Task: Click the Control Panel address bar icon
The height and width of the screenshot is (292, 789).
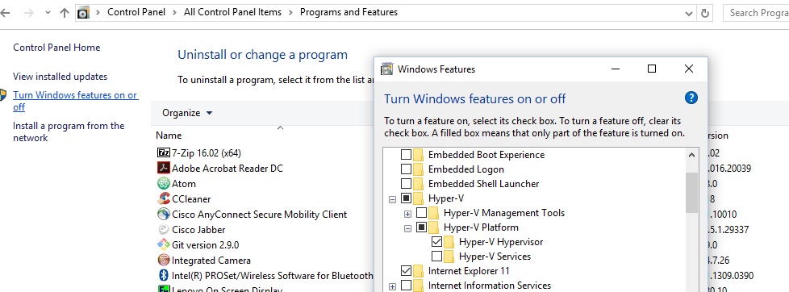Action: click(84, 13)
